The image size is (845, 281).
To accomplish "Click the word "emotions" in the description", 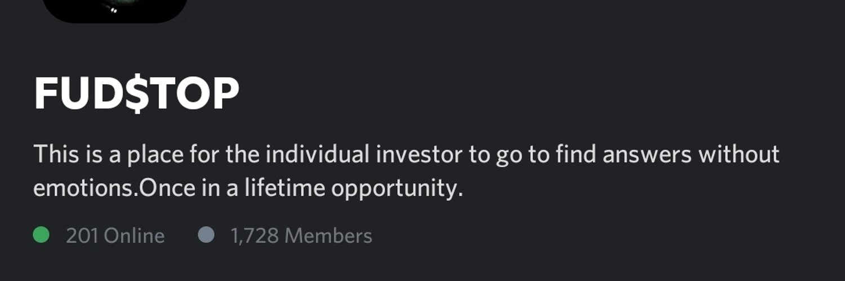I will click(85, 189).
